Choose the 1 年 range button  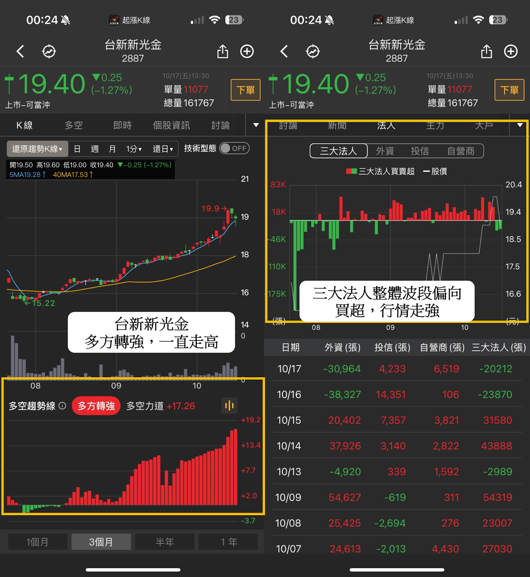click(228, 542)
